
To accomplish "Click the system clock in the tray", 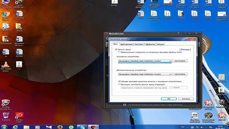I will (220, 127).
